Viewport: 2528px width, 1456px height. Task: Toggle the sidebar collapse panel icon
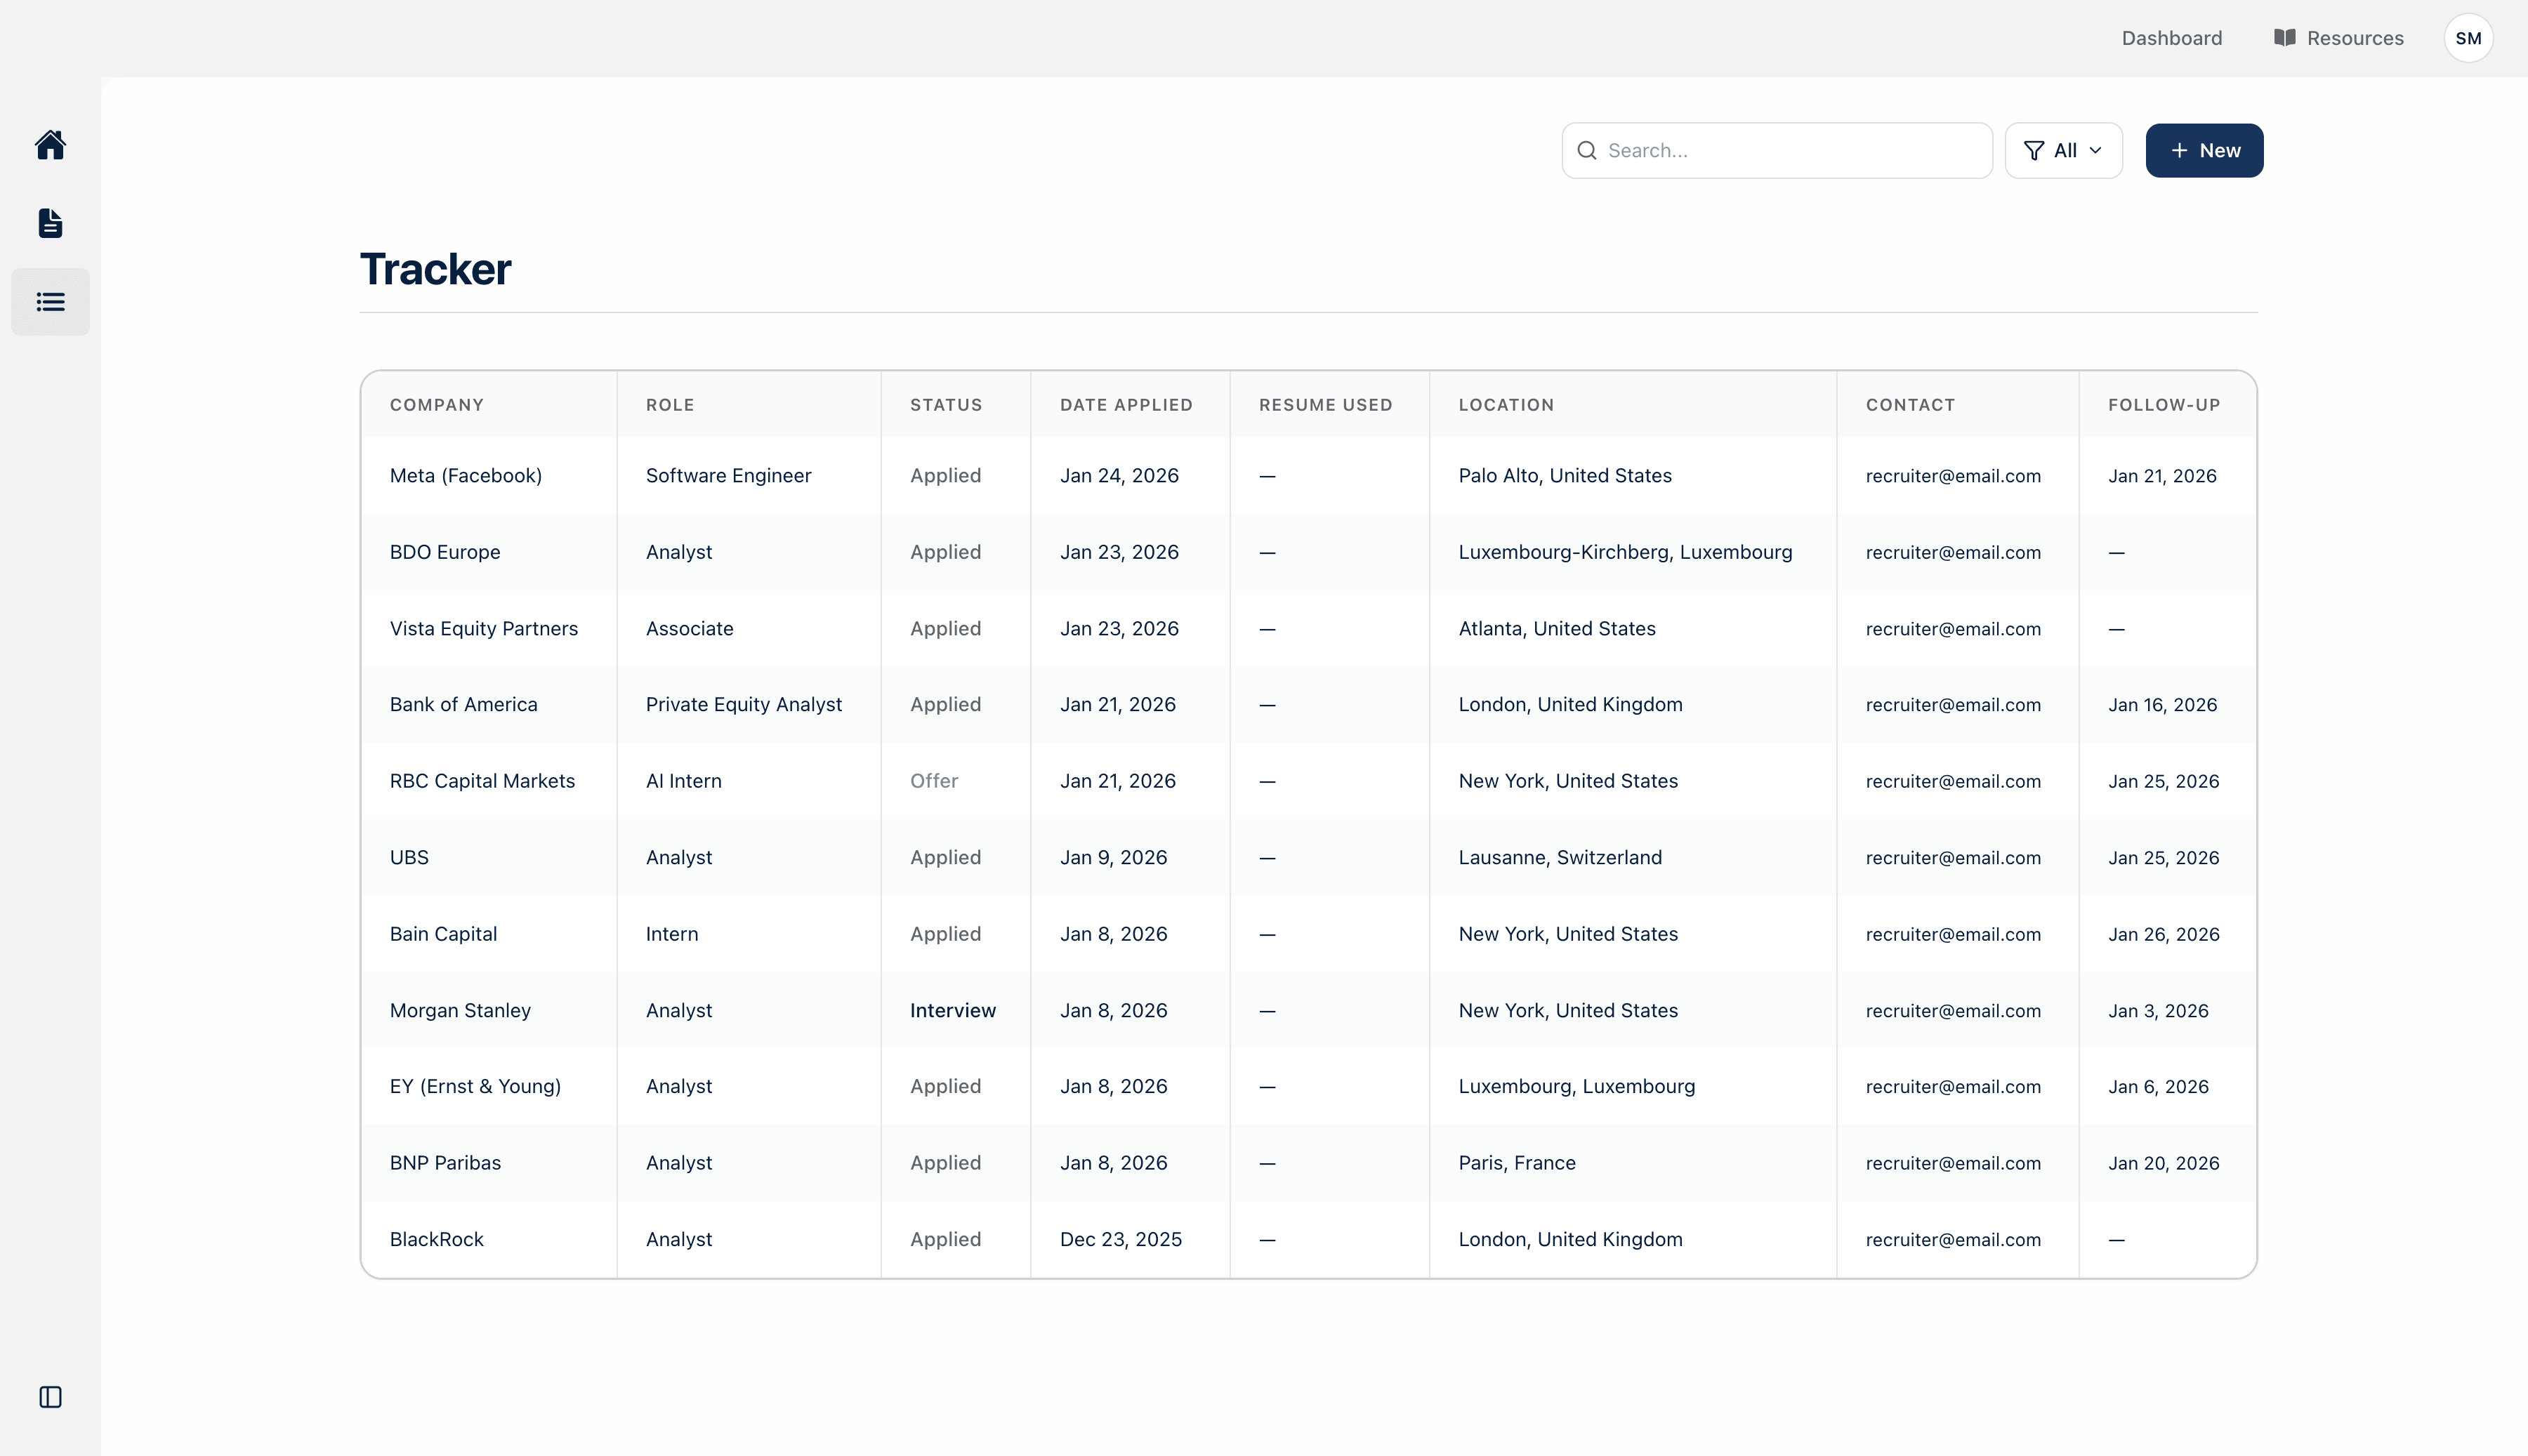click(x=50, y=1397)
